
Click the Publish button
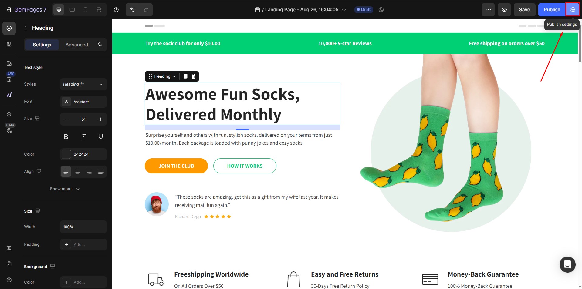(x=552, y=10)
